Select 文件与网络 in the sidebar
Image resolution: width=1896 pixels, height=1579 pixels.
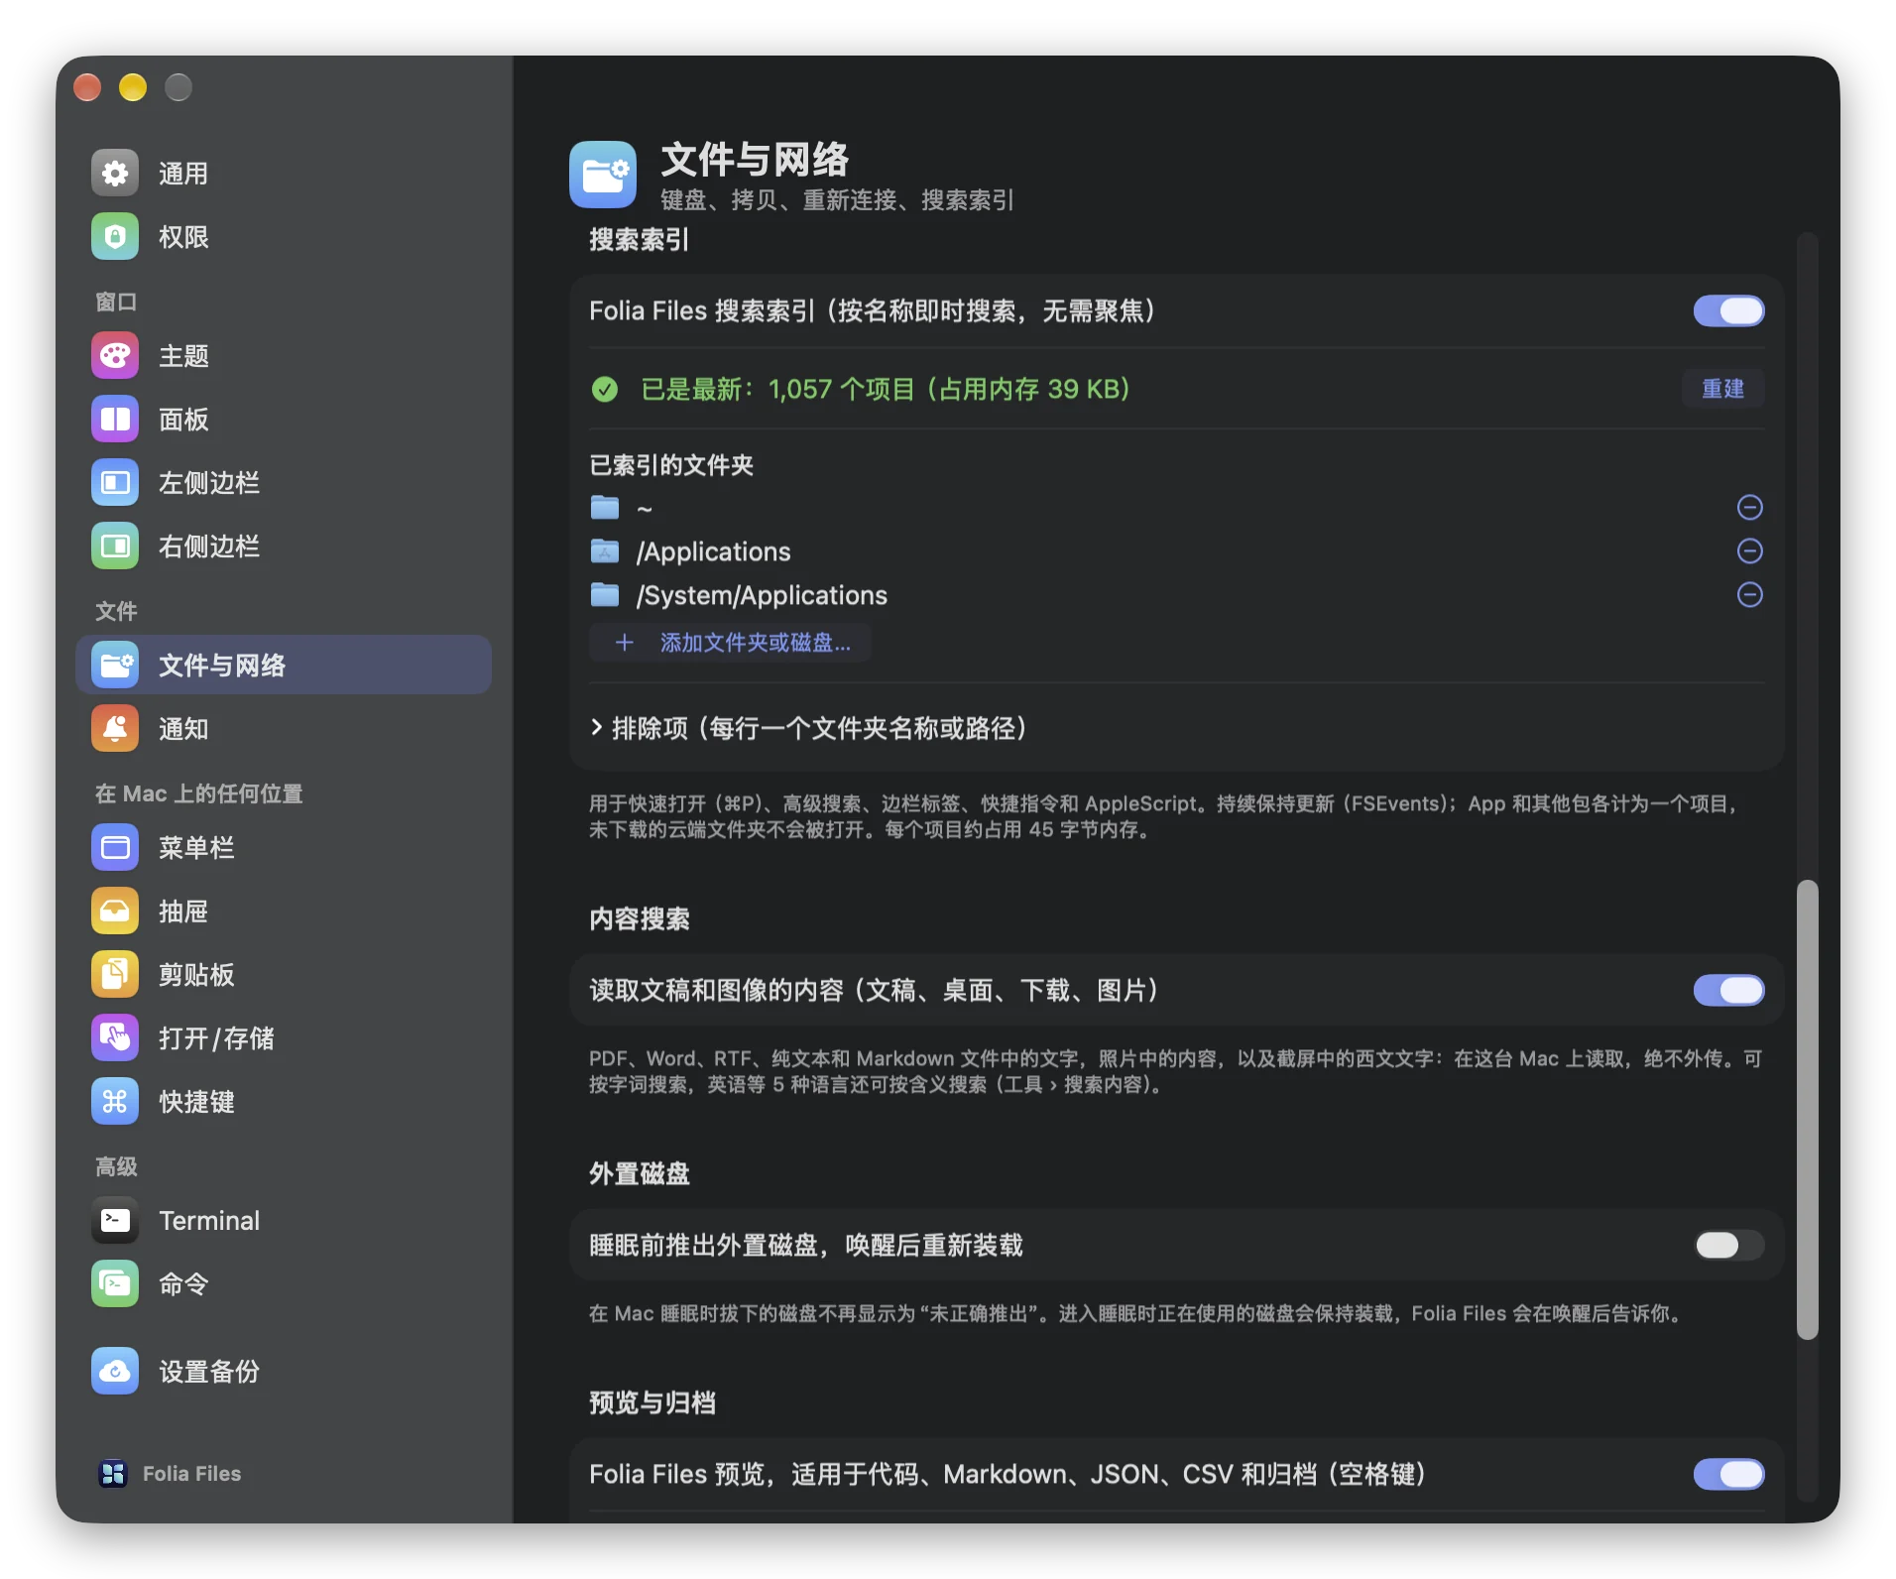click(x=284, y=666)
